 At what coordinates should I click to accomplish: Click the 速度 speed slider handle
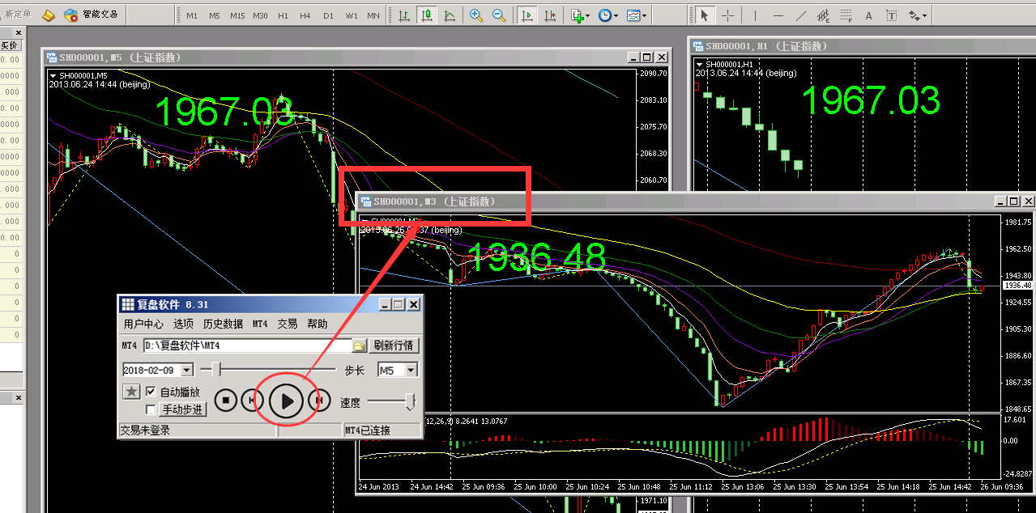point(411,401)
